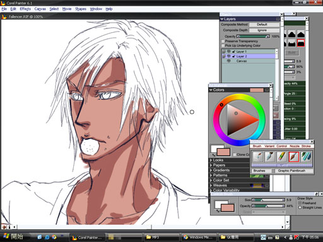The width and height of the screenshot is (323, 242).
Task: Click the Weaves preview thumbnail
Action: click(x=257, y=185)
